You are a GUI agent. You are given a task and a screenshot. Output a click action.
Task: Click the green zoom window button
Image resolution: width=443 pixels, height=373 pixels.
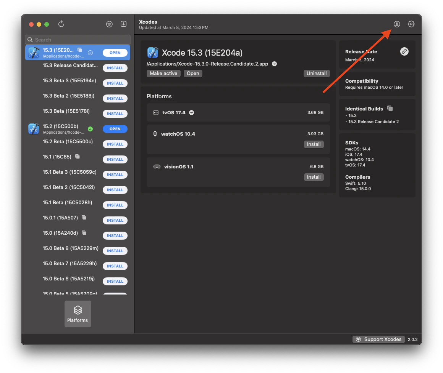click(x=47, y=24)
